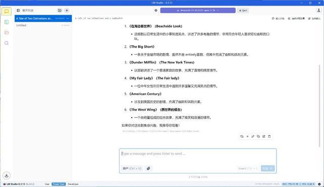Open the Downloads panel icon
This screenshot has height=187, width=324.
7,175
